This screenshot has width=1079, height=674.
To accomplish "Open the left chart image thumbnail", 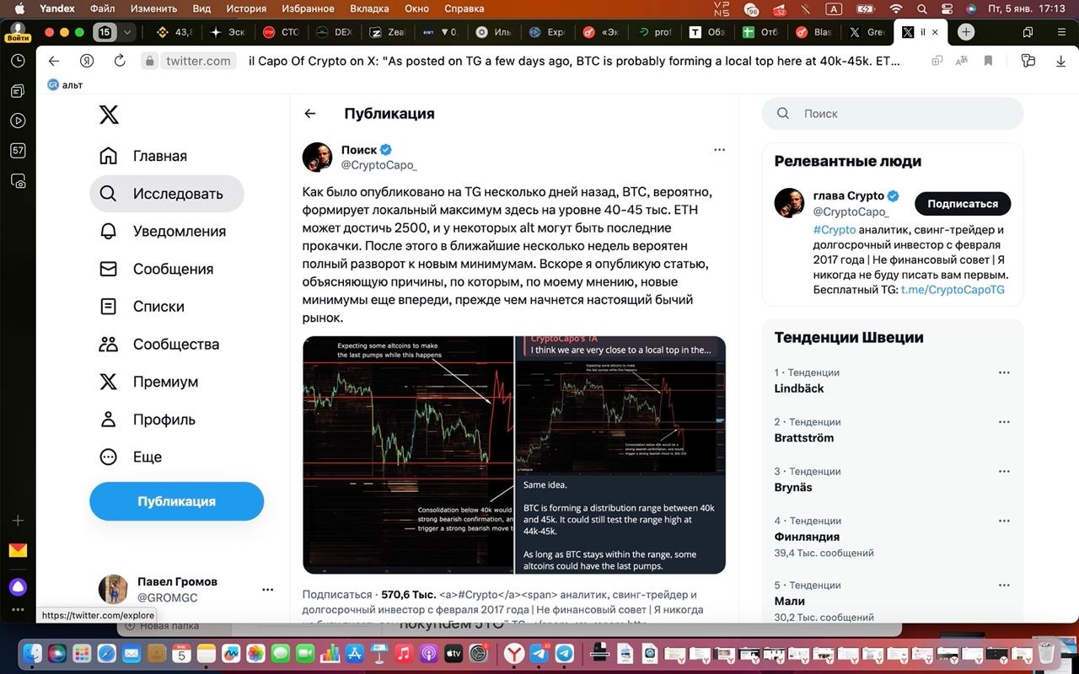I will [408, 455].
